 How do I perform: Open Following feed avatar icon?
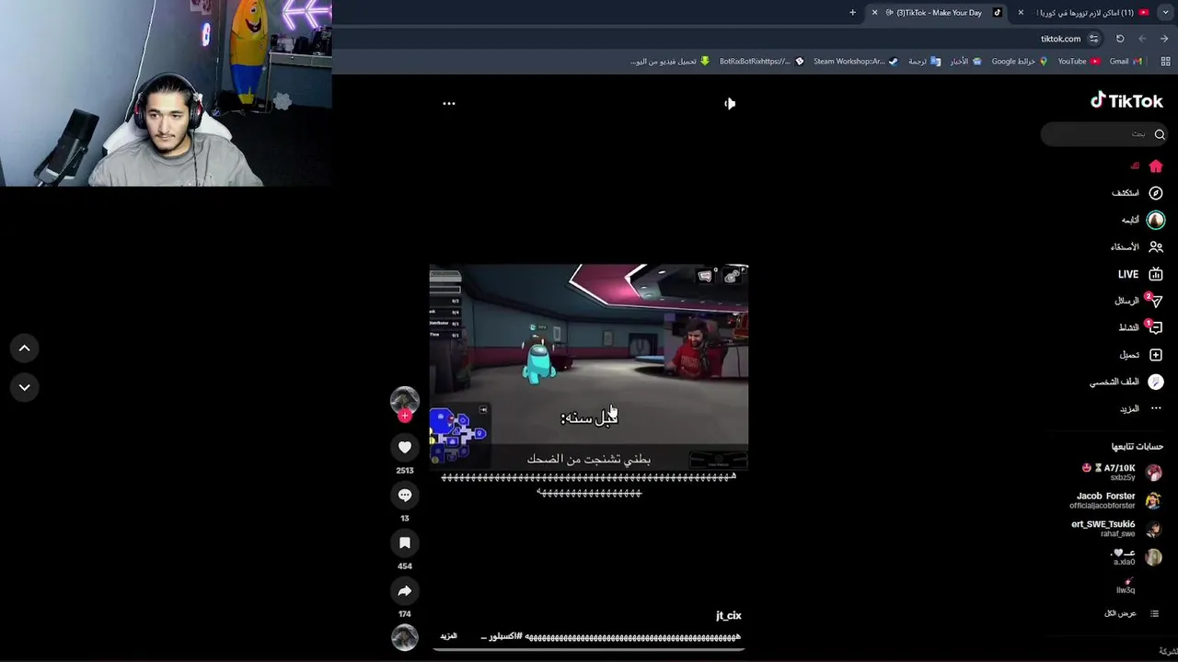coord(1156,220)
